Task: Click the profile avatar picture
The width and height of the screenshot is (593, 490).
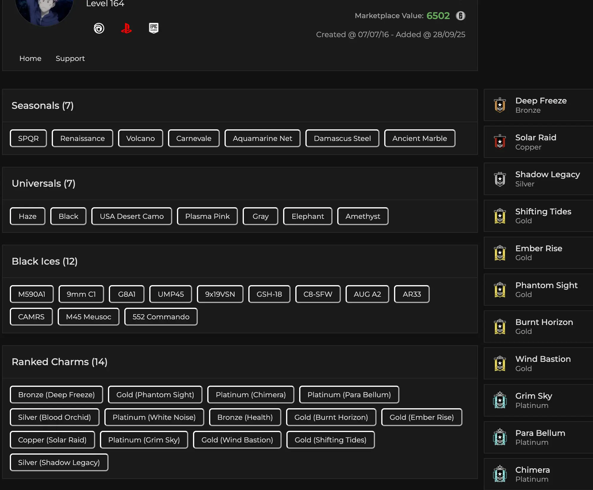Action: click(44, 10)
